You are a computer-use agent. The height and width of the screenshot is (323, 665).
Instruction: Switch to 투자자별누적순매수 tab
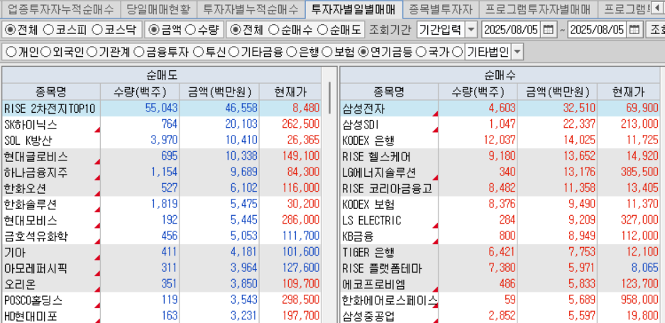coord(251,8)
